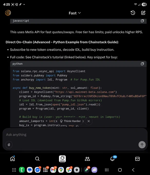Click the 'async def buy_new_token' code line
150x175 pixels.
tap(57, 88)
